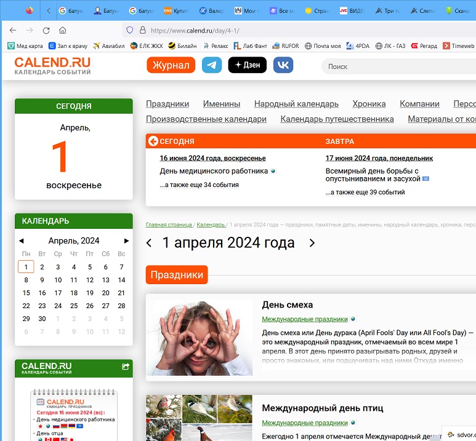Viewport: 476px width, 441px height.
Task: Select April 15 in the calendar
Action: coord(26,293)
